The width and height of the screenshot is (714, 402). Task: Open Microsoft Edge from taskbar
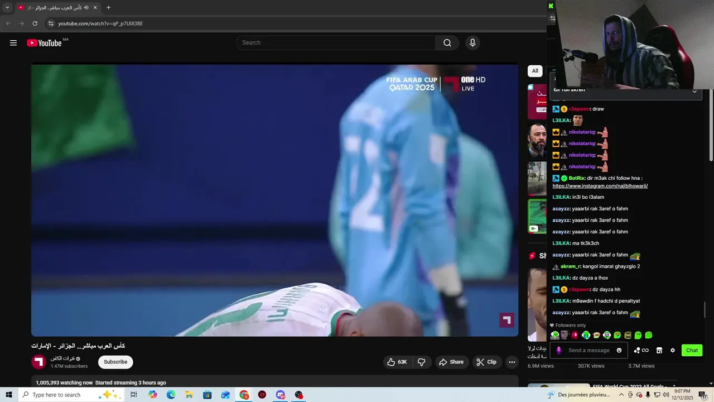171,395
